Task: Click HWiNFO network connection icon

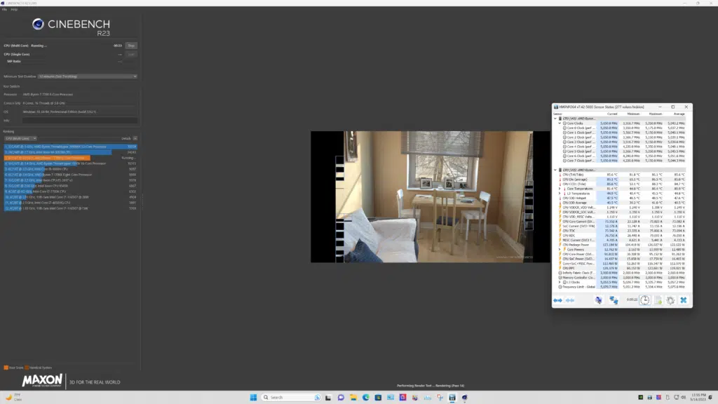Action: (614, 300)
